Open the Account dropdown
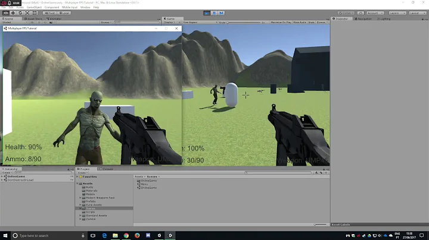The width and height of the screenshot is (429, 240). click(x=375, y=13)
